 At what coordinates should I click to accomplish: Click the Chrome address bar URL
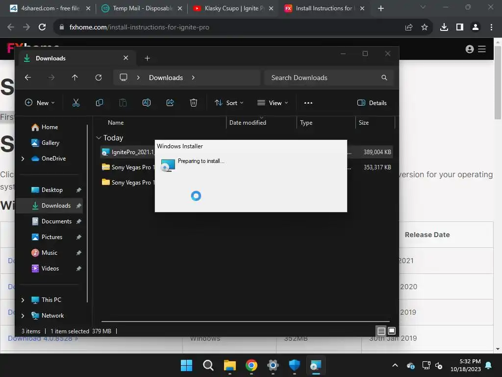[x=139, y=27]
